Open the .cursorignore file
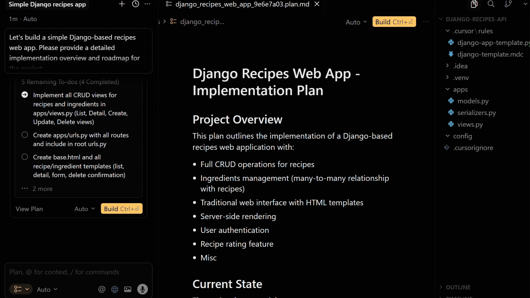Image resolution: width=530 pixels, height=298 pixels. coord(469,148)
